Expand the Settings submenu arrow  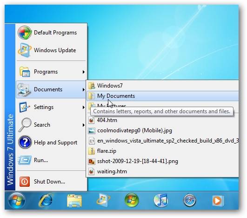click(83, 108)
